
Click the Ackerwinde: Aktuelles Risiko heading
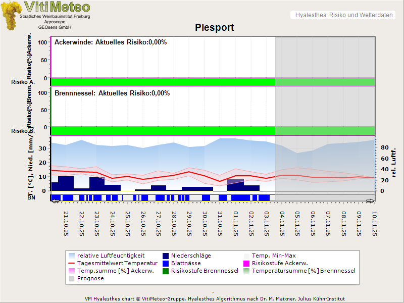[110, 42]
